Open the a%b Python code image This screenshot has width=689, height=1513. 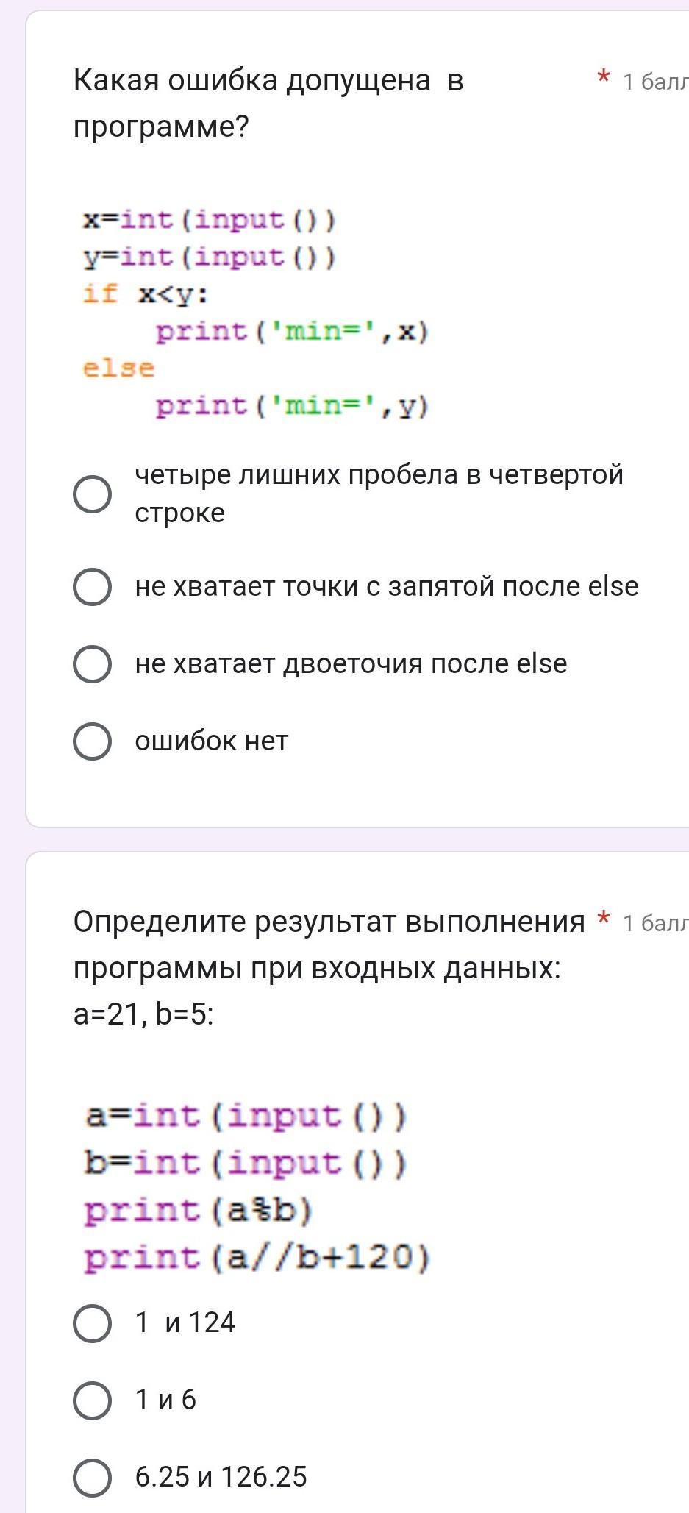coord(257,1187)
